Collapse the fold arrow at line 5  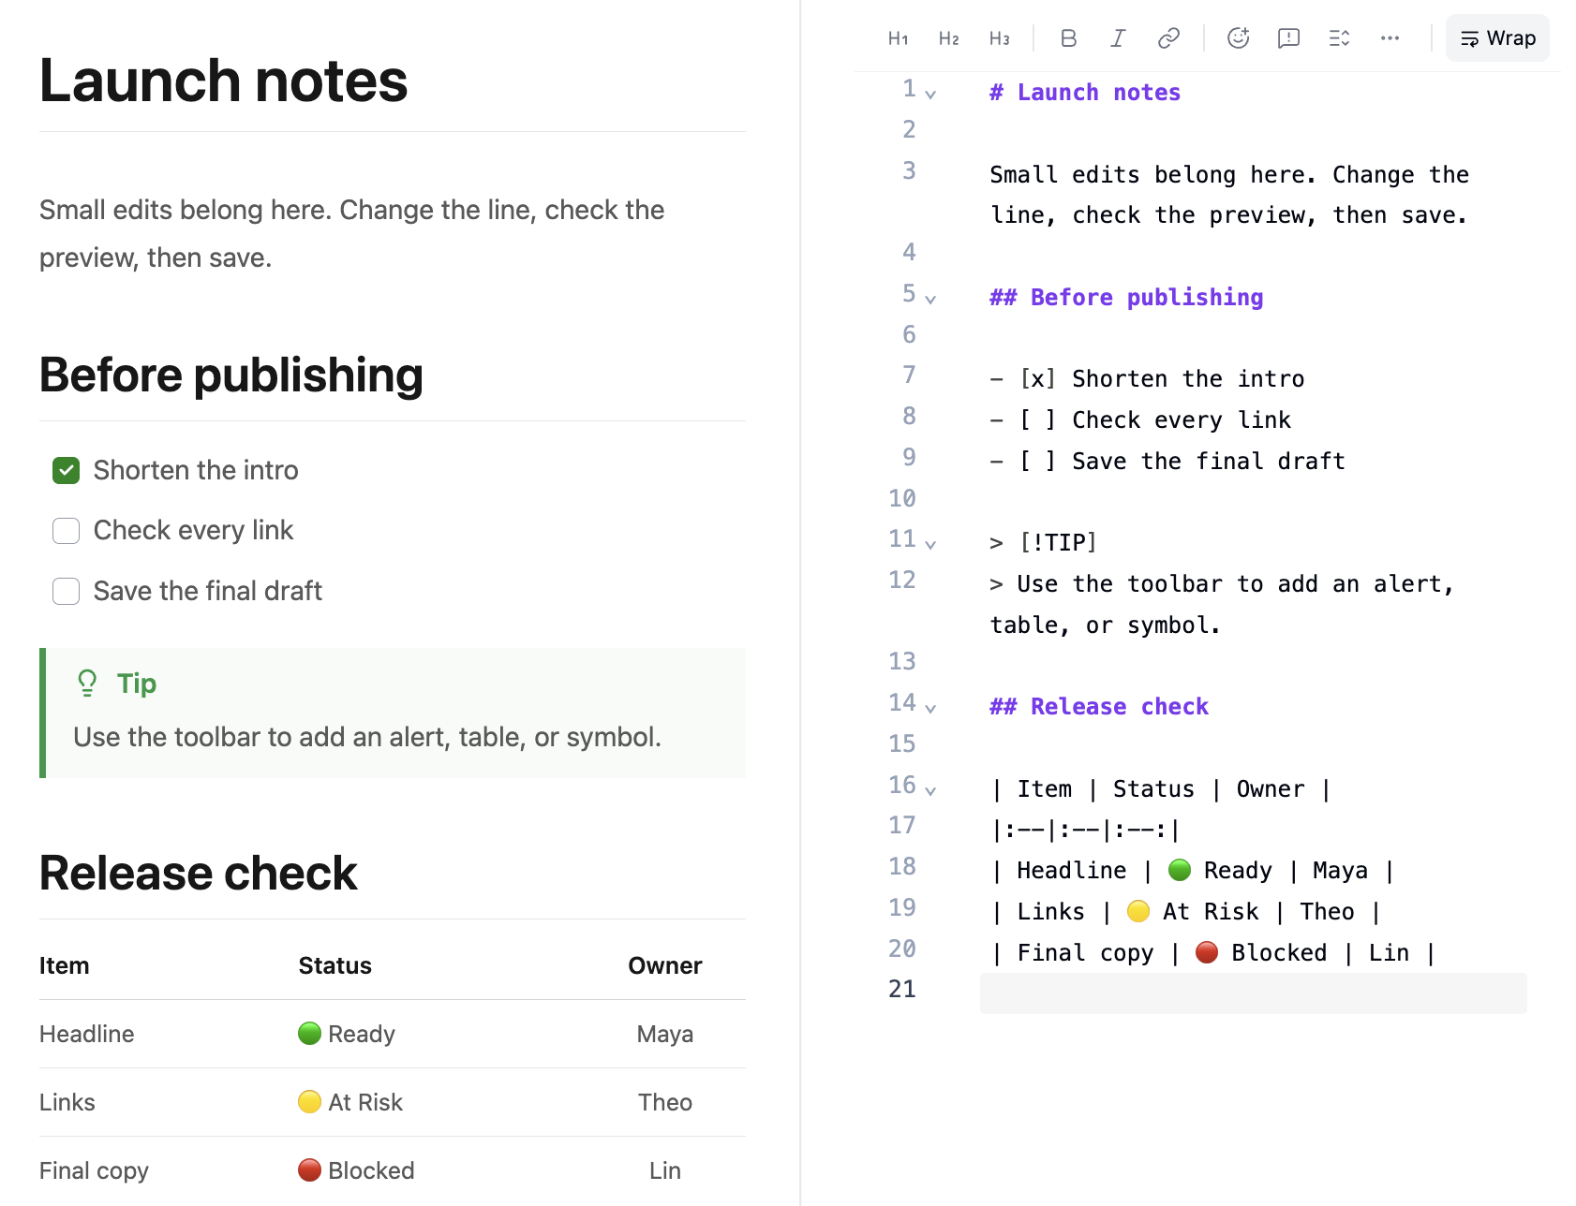[x=930, y=300]
